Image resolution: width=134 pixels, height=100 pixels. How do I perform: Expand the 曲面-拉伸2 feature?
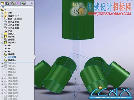tap(2, 81)
